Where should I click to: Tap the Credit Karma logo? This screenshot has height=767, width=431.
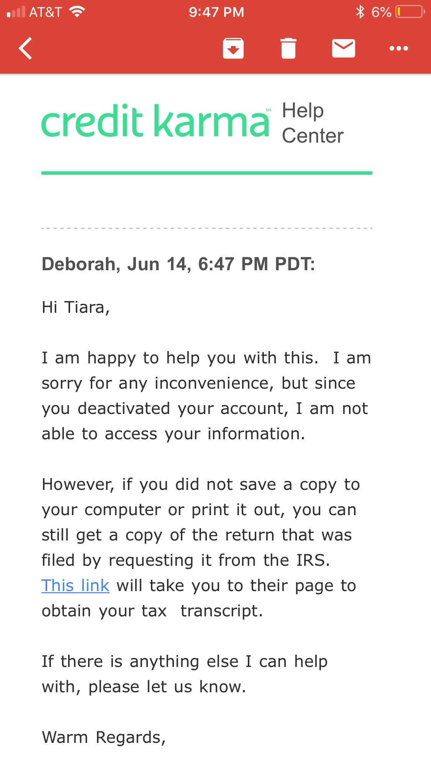(156, 121)
